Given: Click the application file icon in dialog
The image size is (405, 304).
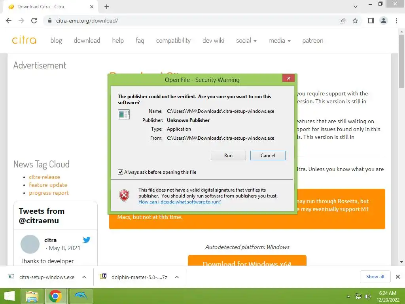Looking at the screenshot, I should click(x=124, y=114).
